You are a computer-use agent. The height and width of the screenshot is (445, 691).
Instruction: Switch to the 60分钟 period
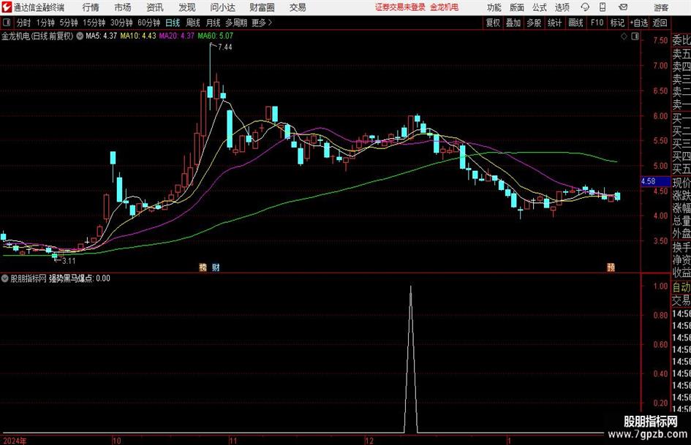(148, 23)
